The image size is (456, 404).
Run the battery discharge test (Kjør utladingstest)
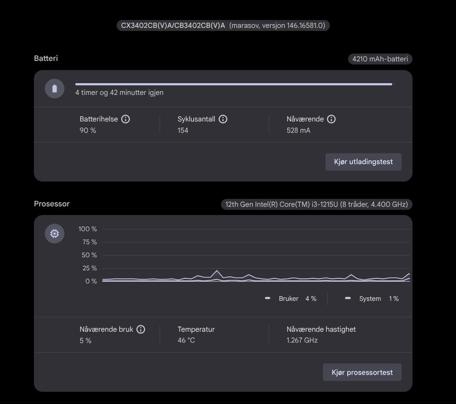tap(363, 162)
